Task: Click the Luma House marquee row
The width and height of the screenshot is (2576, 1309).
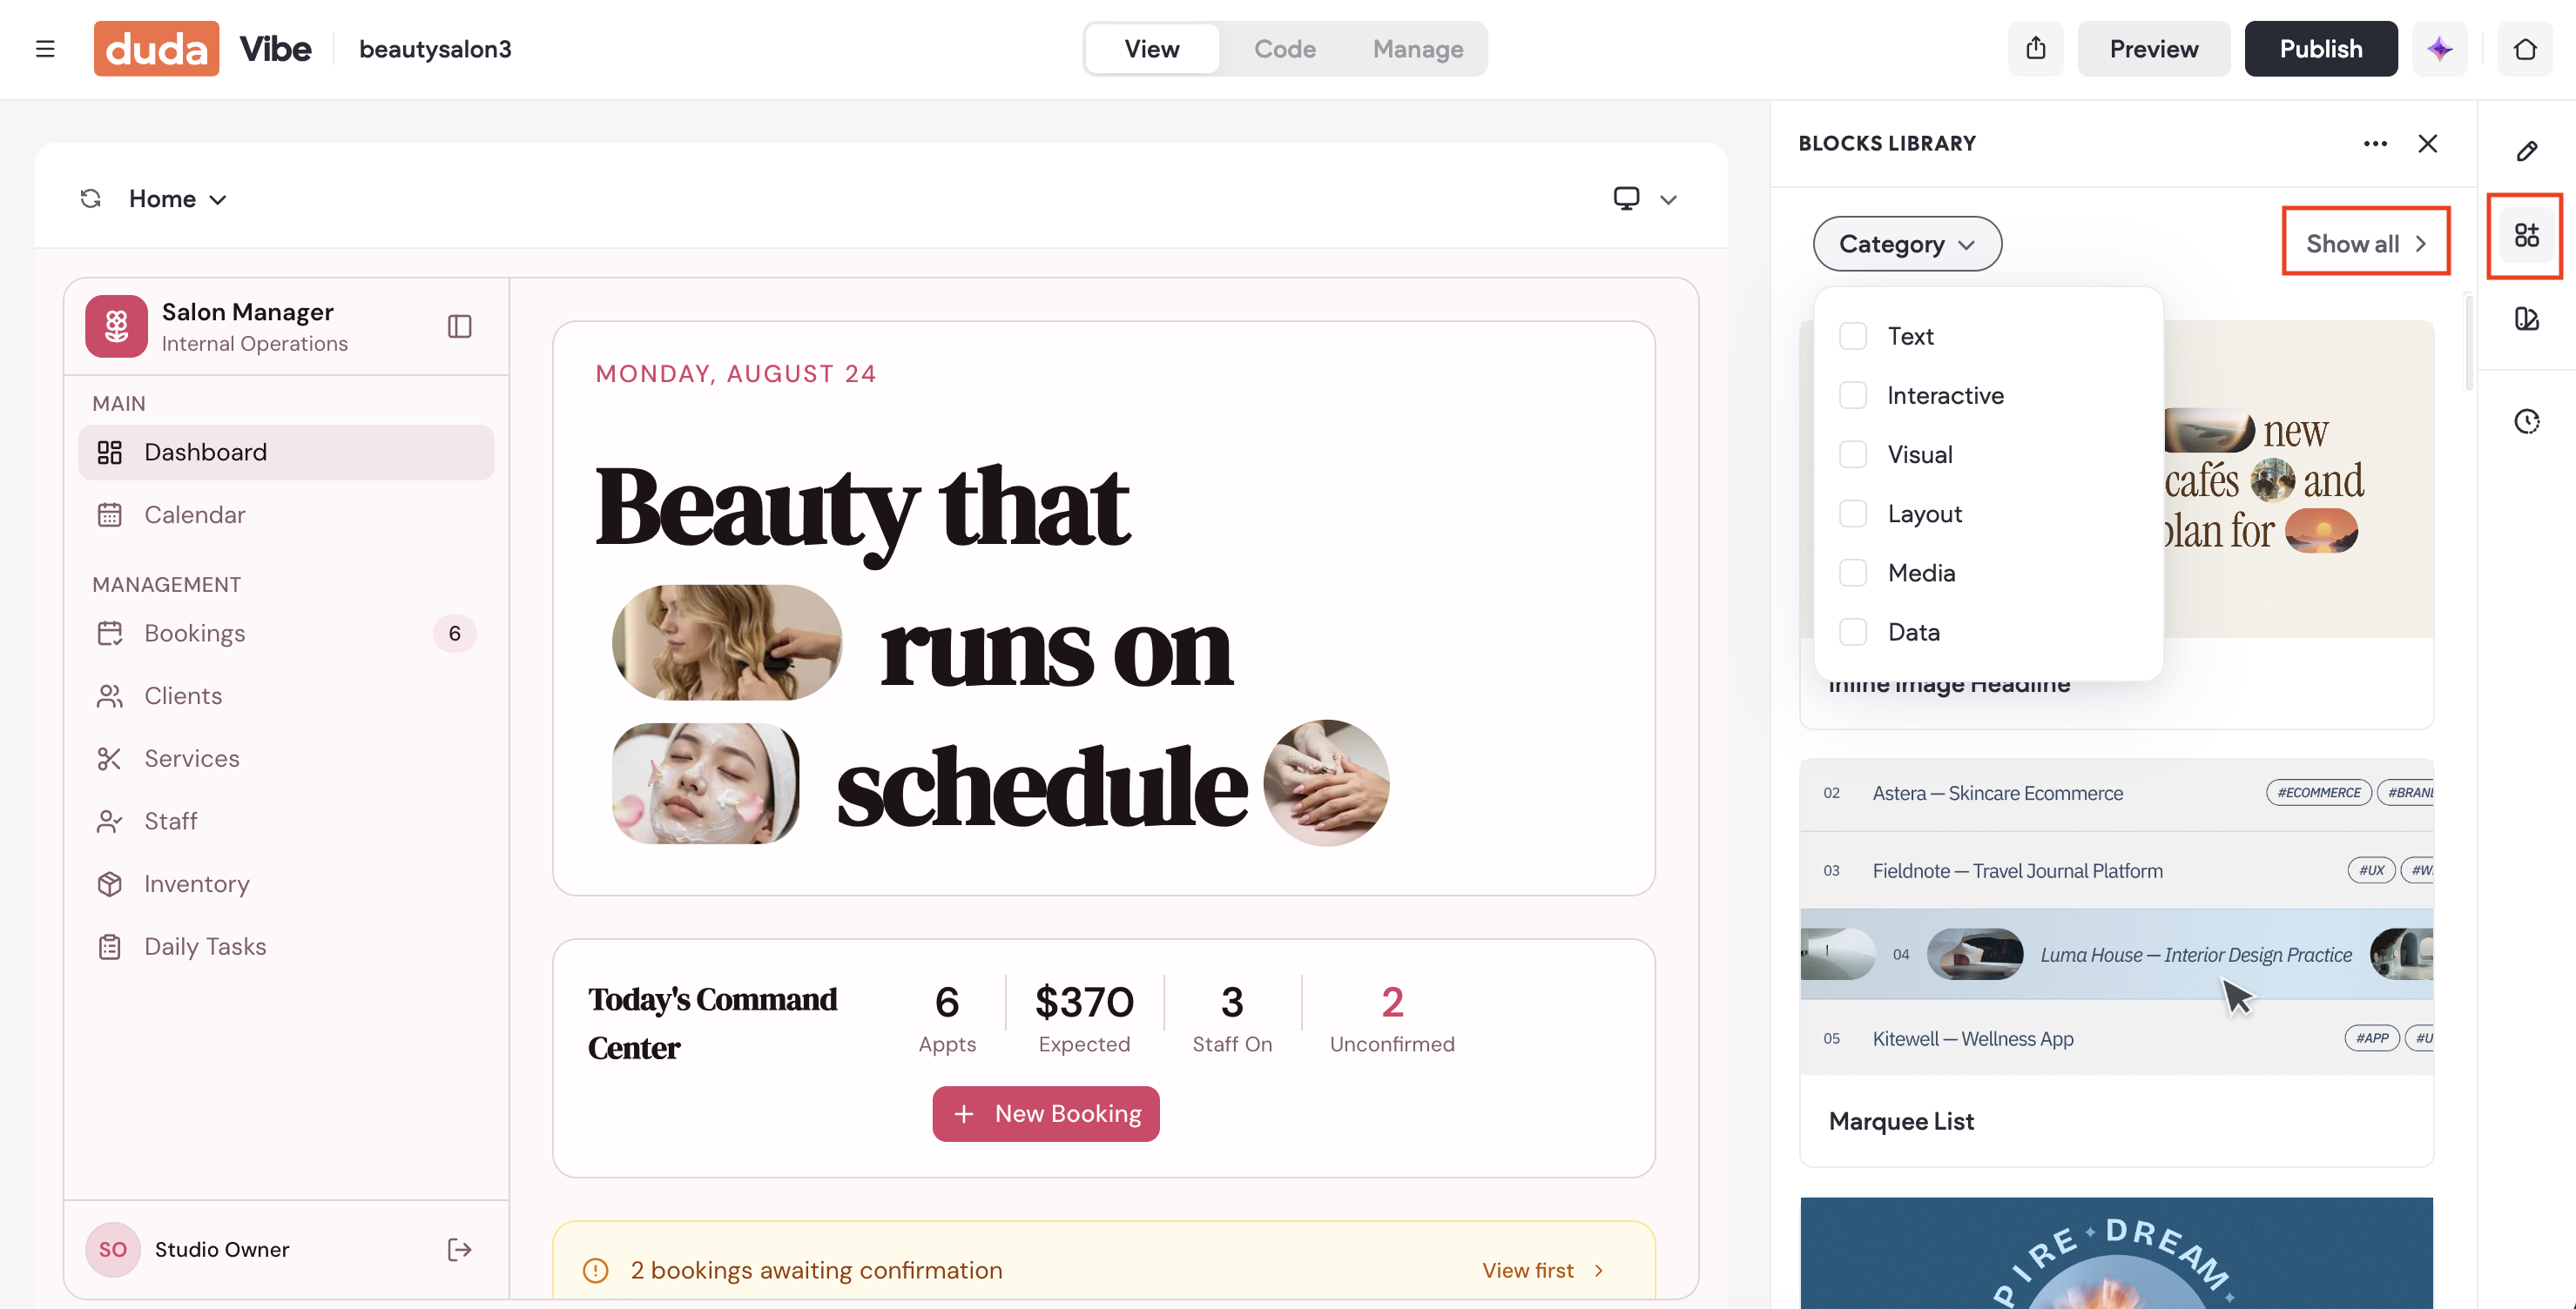Action: point(2116,954)
